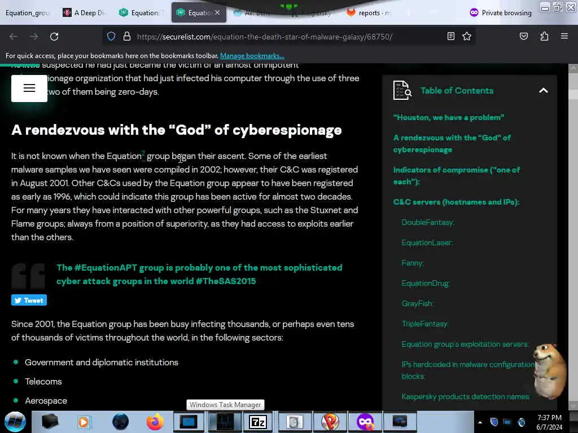Switch to the A Deep Di tab

(85, 13)
